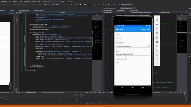Open the Help menu
Viewport: 191px width, 107px height.
[39, 1]
